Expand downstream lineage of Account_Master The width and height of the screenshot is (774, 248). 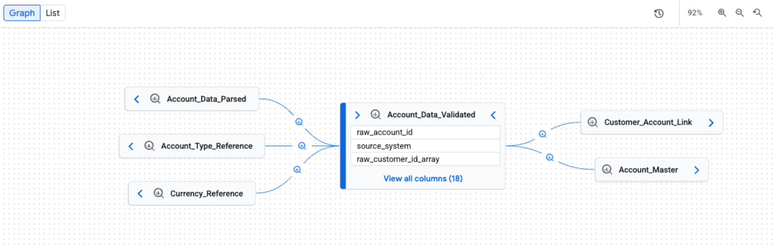click(697, 170)
